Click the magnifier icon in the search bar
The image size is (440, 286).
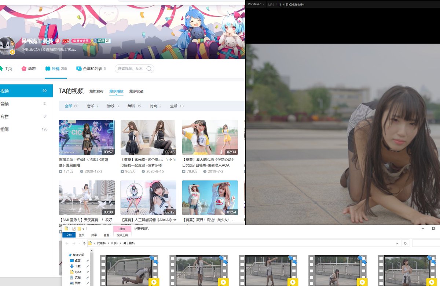point(149,68)
